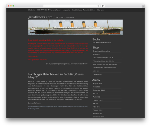151x127 pixels.
Task: Click the download icon beside address bar
Action: 103,6
